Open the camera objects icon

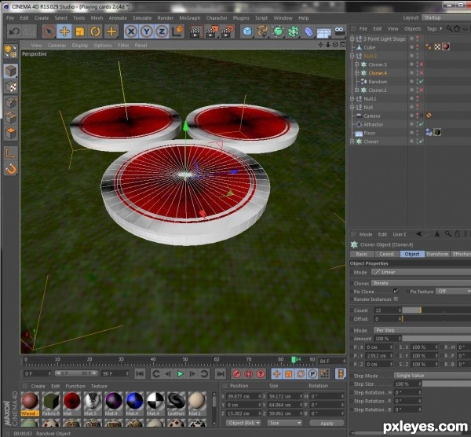339,31
